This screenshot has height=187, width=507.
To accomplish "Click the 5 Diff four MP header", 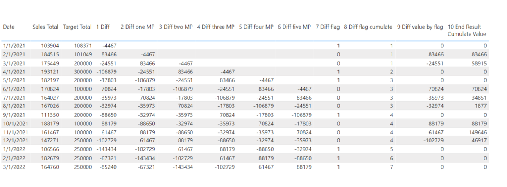I will click(x=256, y=27).
